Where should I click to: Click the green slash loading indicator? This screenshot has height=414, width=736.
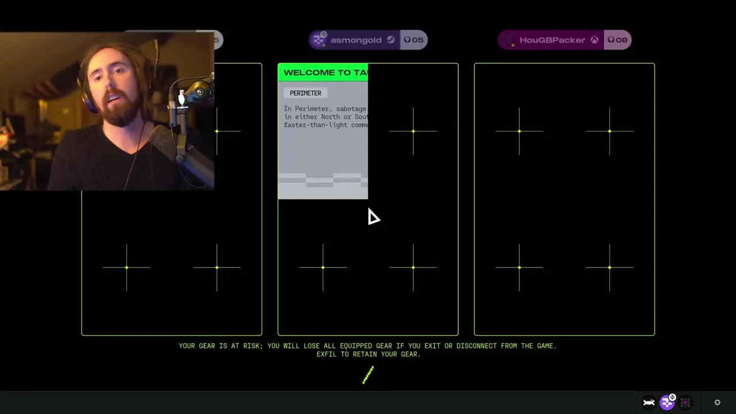(x=368, y=375)
